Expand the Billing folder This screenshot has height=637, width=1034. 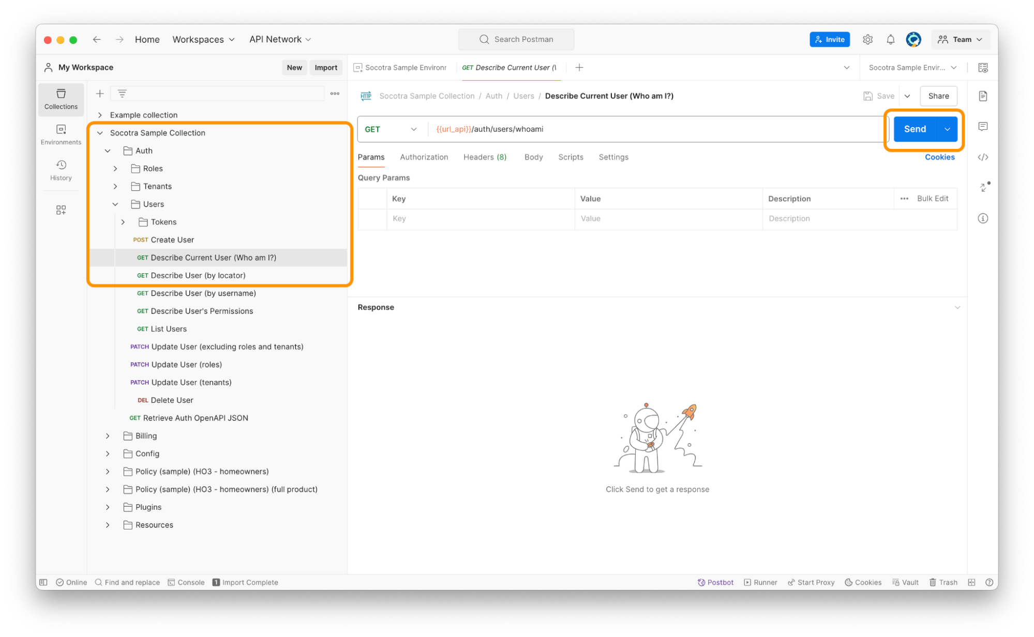(x=108, y=436)
